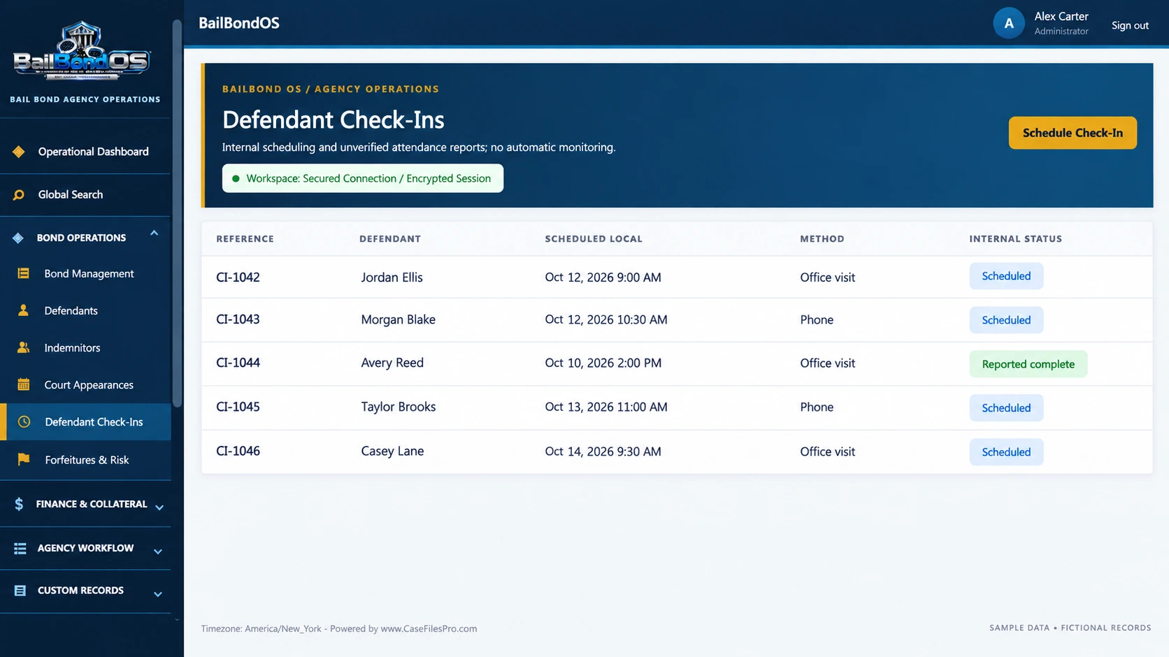1169x657 pixels.
Task: Click reference CI-1043
Action: click(238, 319)
